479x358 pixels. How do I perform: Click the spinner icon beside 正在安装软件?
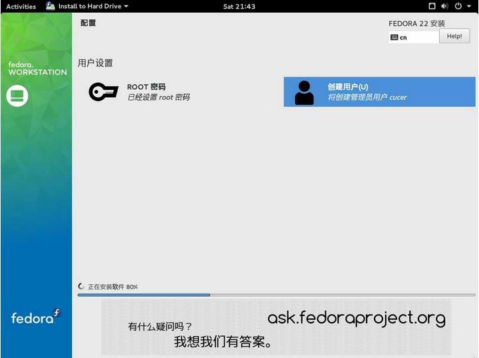pyautogui.click(x=81, y=286)
